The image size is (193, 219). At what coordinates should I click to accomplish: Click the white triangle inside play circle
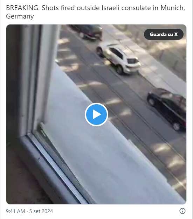(x=97, y=114)
